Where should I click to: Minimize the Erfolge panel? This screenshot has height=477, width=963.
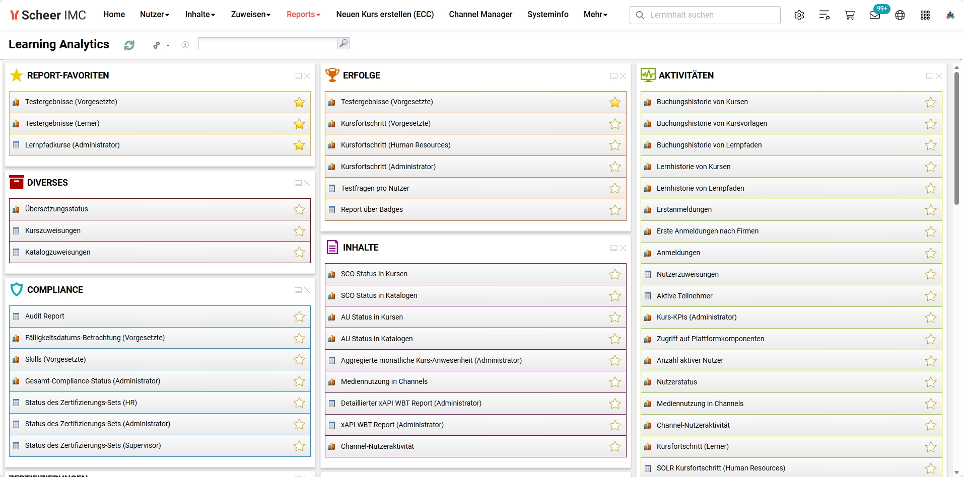click(614, 76)
